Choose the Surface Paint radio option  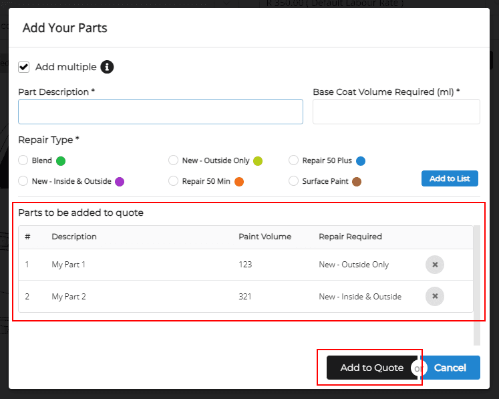click(294, 181)
